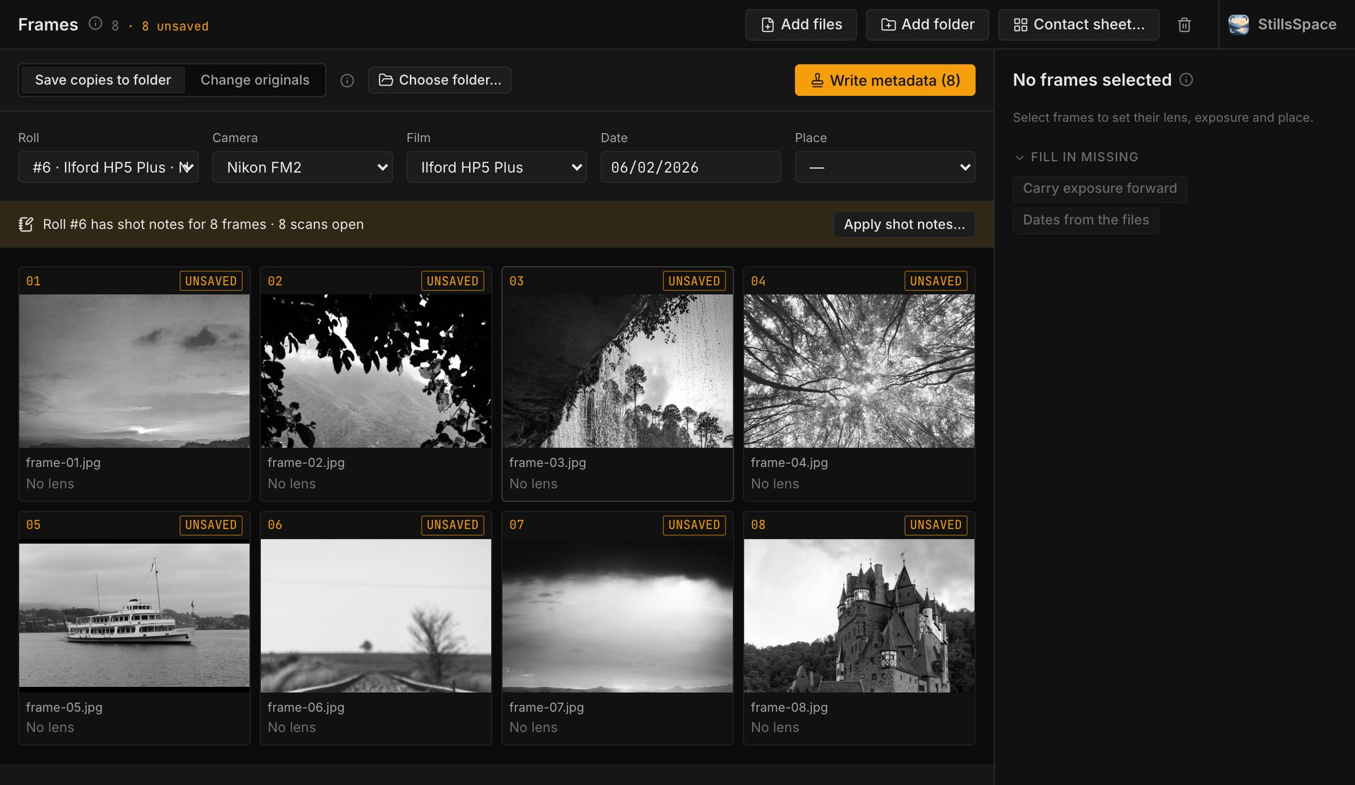Click the shot notes banner message text

point(203,224)
